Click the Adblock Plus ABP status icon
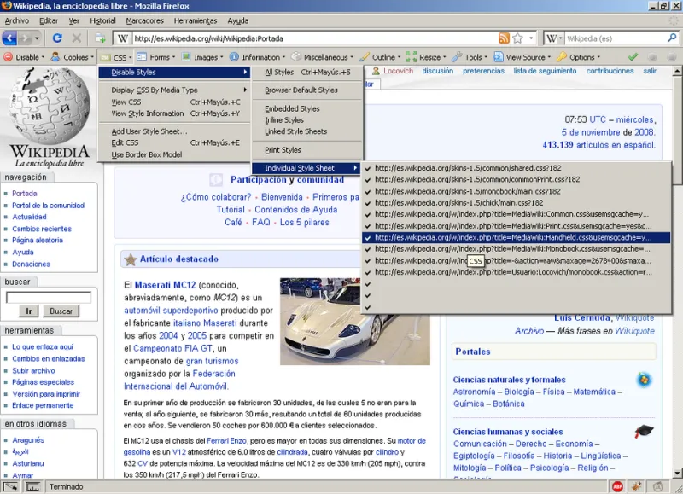 click(617, 486)
